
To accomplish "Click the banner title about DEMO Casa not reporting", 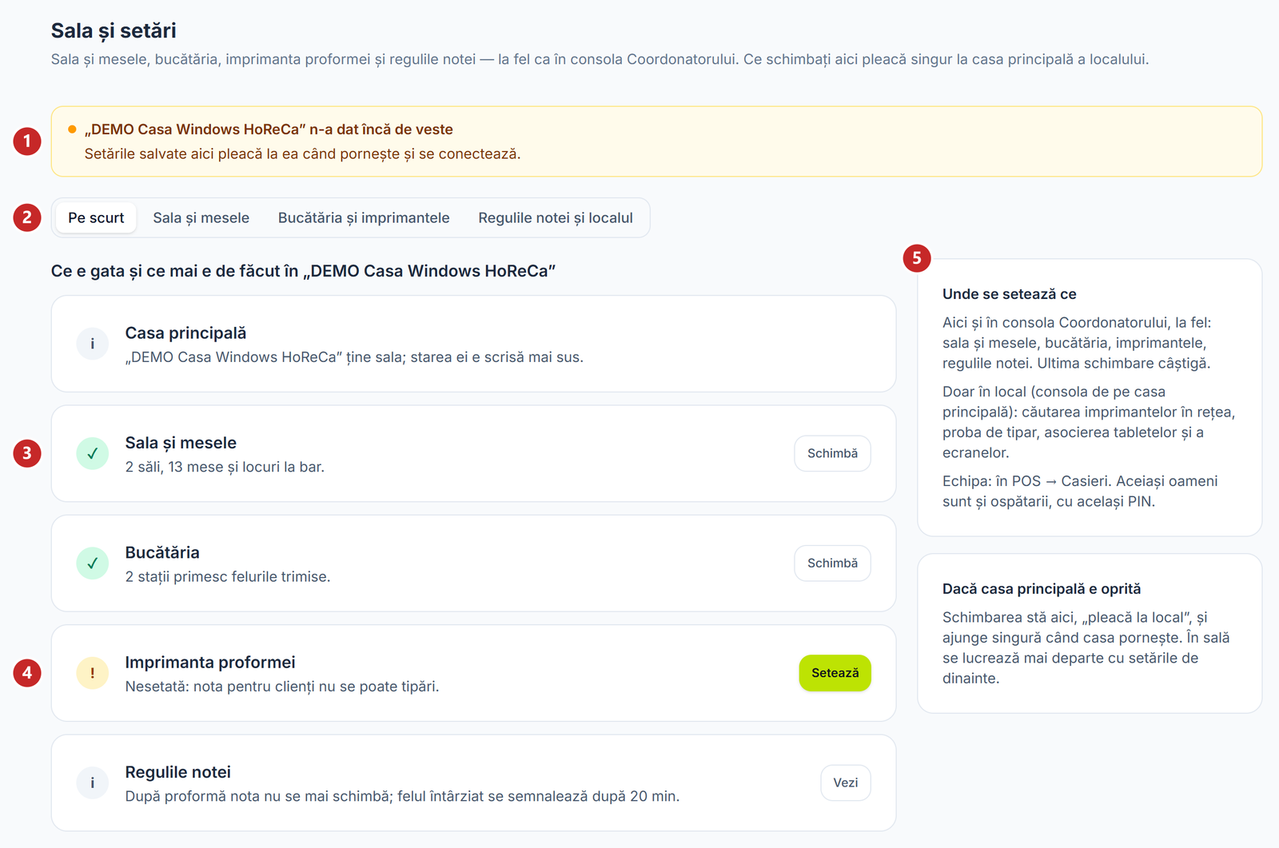I will click(x=269, y=129).
